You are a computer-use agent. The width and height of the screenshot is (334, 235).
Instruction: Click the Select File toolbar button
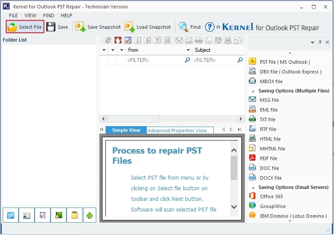[x=25, y=27]
